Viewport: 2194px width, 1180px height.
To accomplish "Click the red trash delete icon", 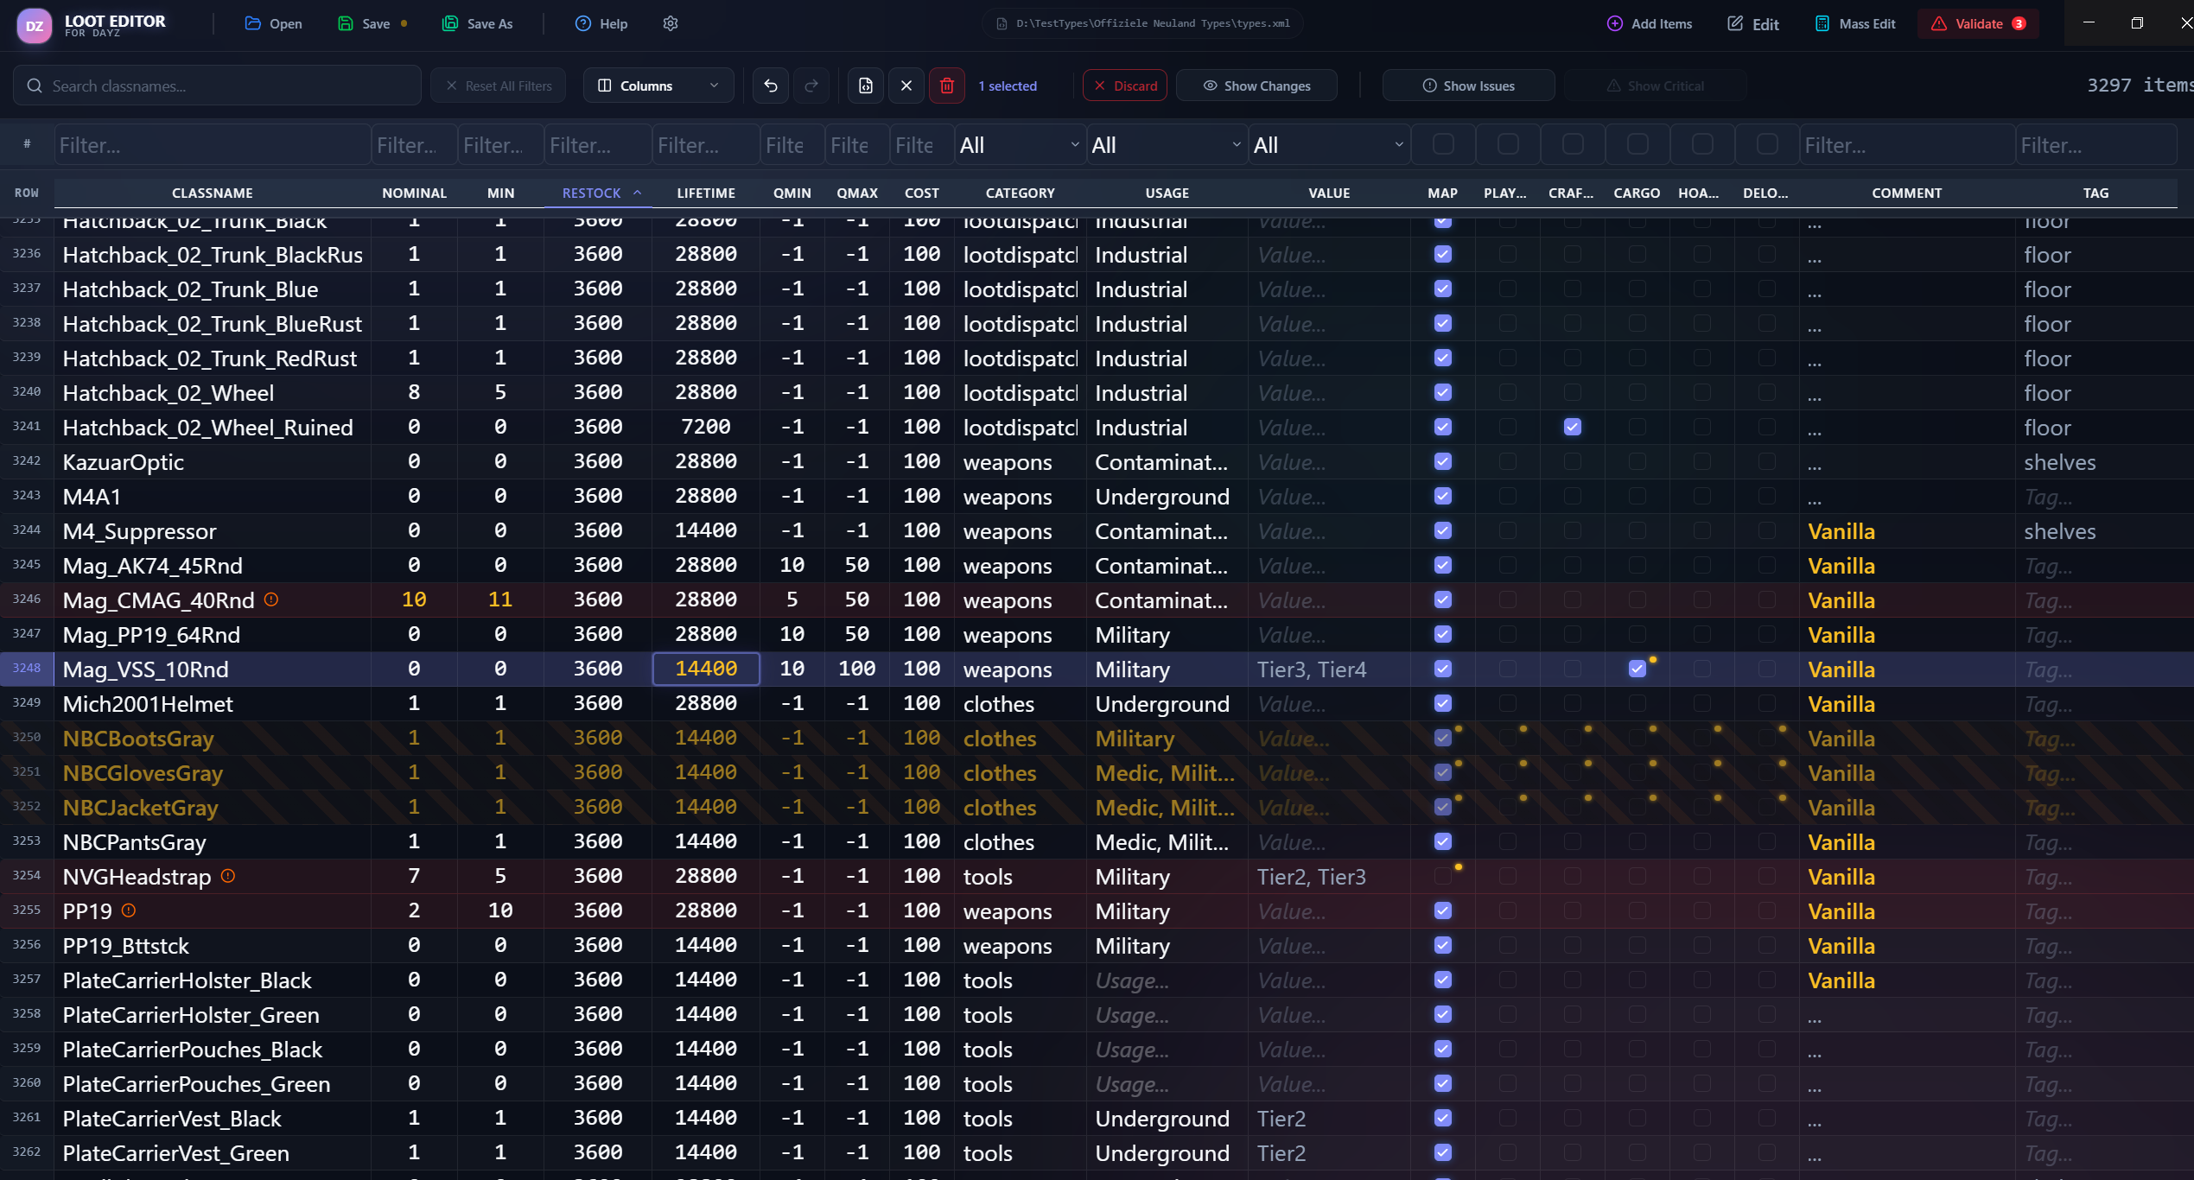I will tap(947, 86).
